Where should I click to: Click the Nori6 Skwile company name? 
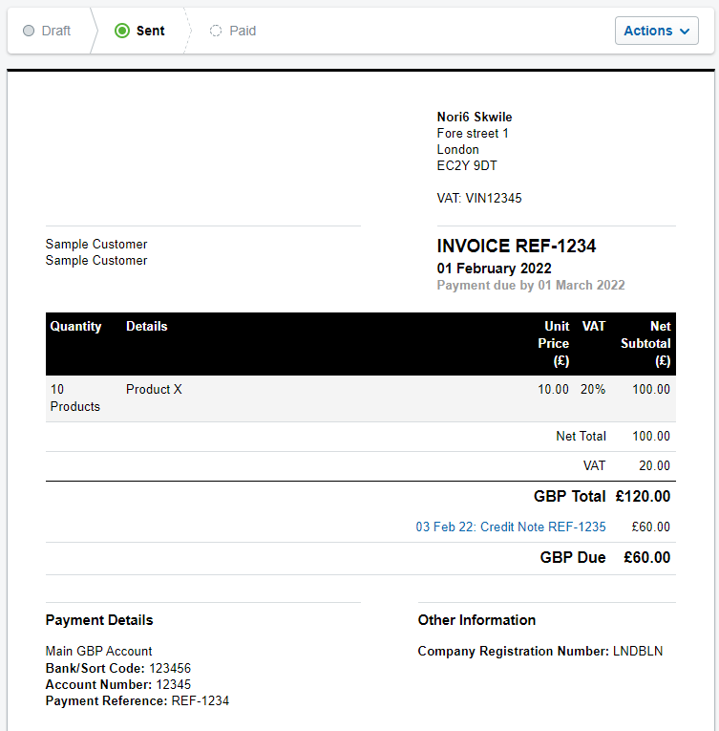pos(475,117)
